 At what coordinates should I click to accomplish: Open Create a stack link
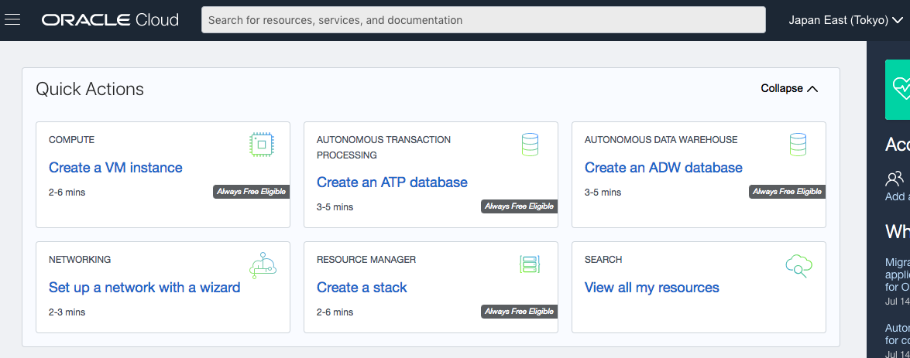coord(362,288)
